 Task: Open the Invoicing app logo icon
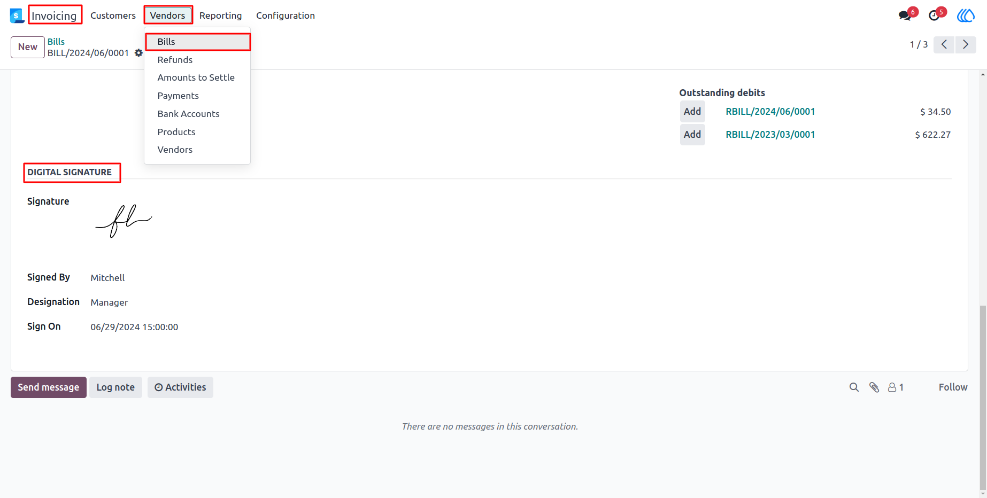[17, 15]
